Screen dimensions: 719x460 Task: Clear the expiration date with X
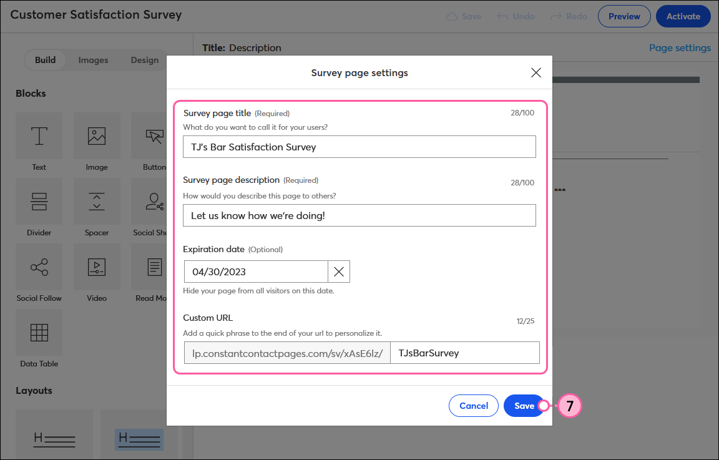339,272
